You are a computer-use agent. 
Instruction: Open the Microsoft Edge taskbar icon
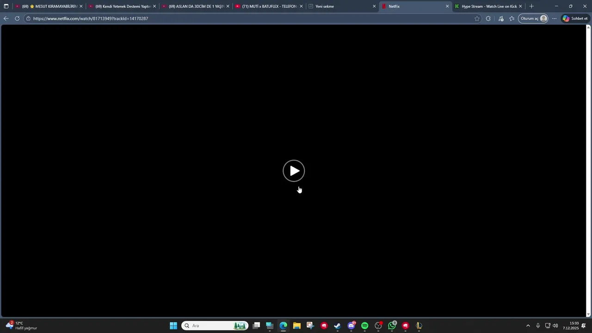tap(283, 326)
